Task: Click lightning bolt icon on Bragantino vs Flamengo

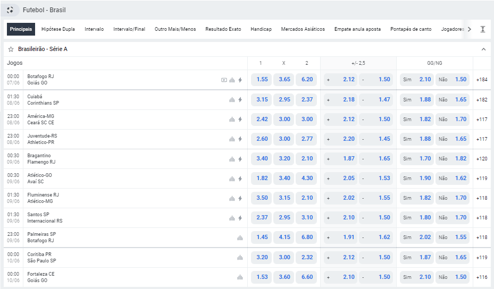Action: coord(240,159)
